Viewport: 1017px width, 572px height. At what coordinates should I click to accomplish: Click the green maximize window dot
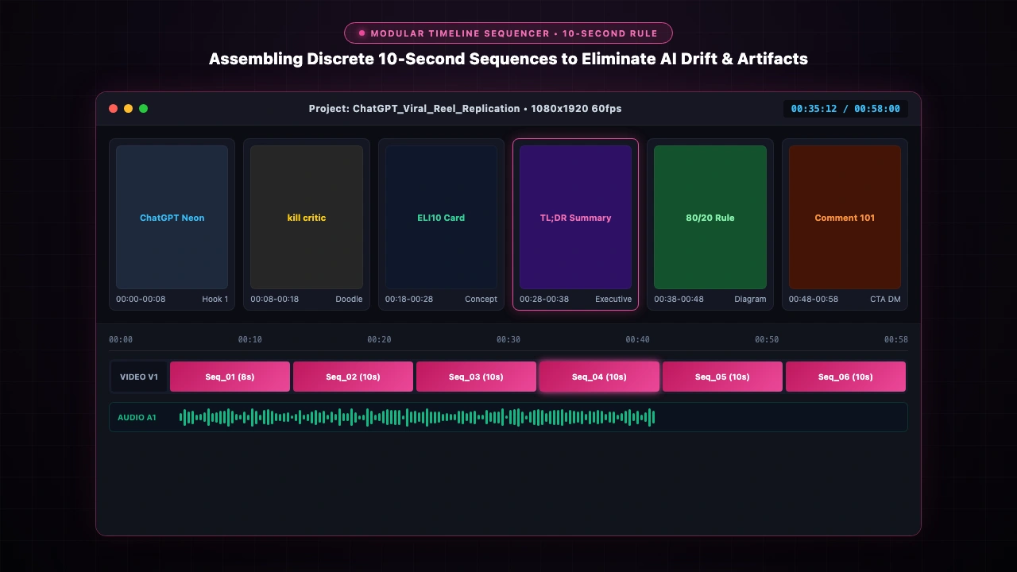point(144,109)
